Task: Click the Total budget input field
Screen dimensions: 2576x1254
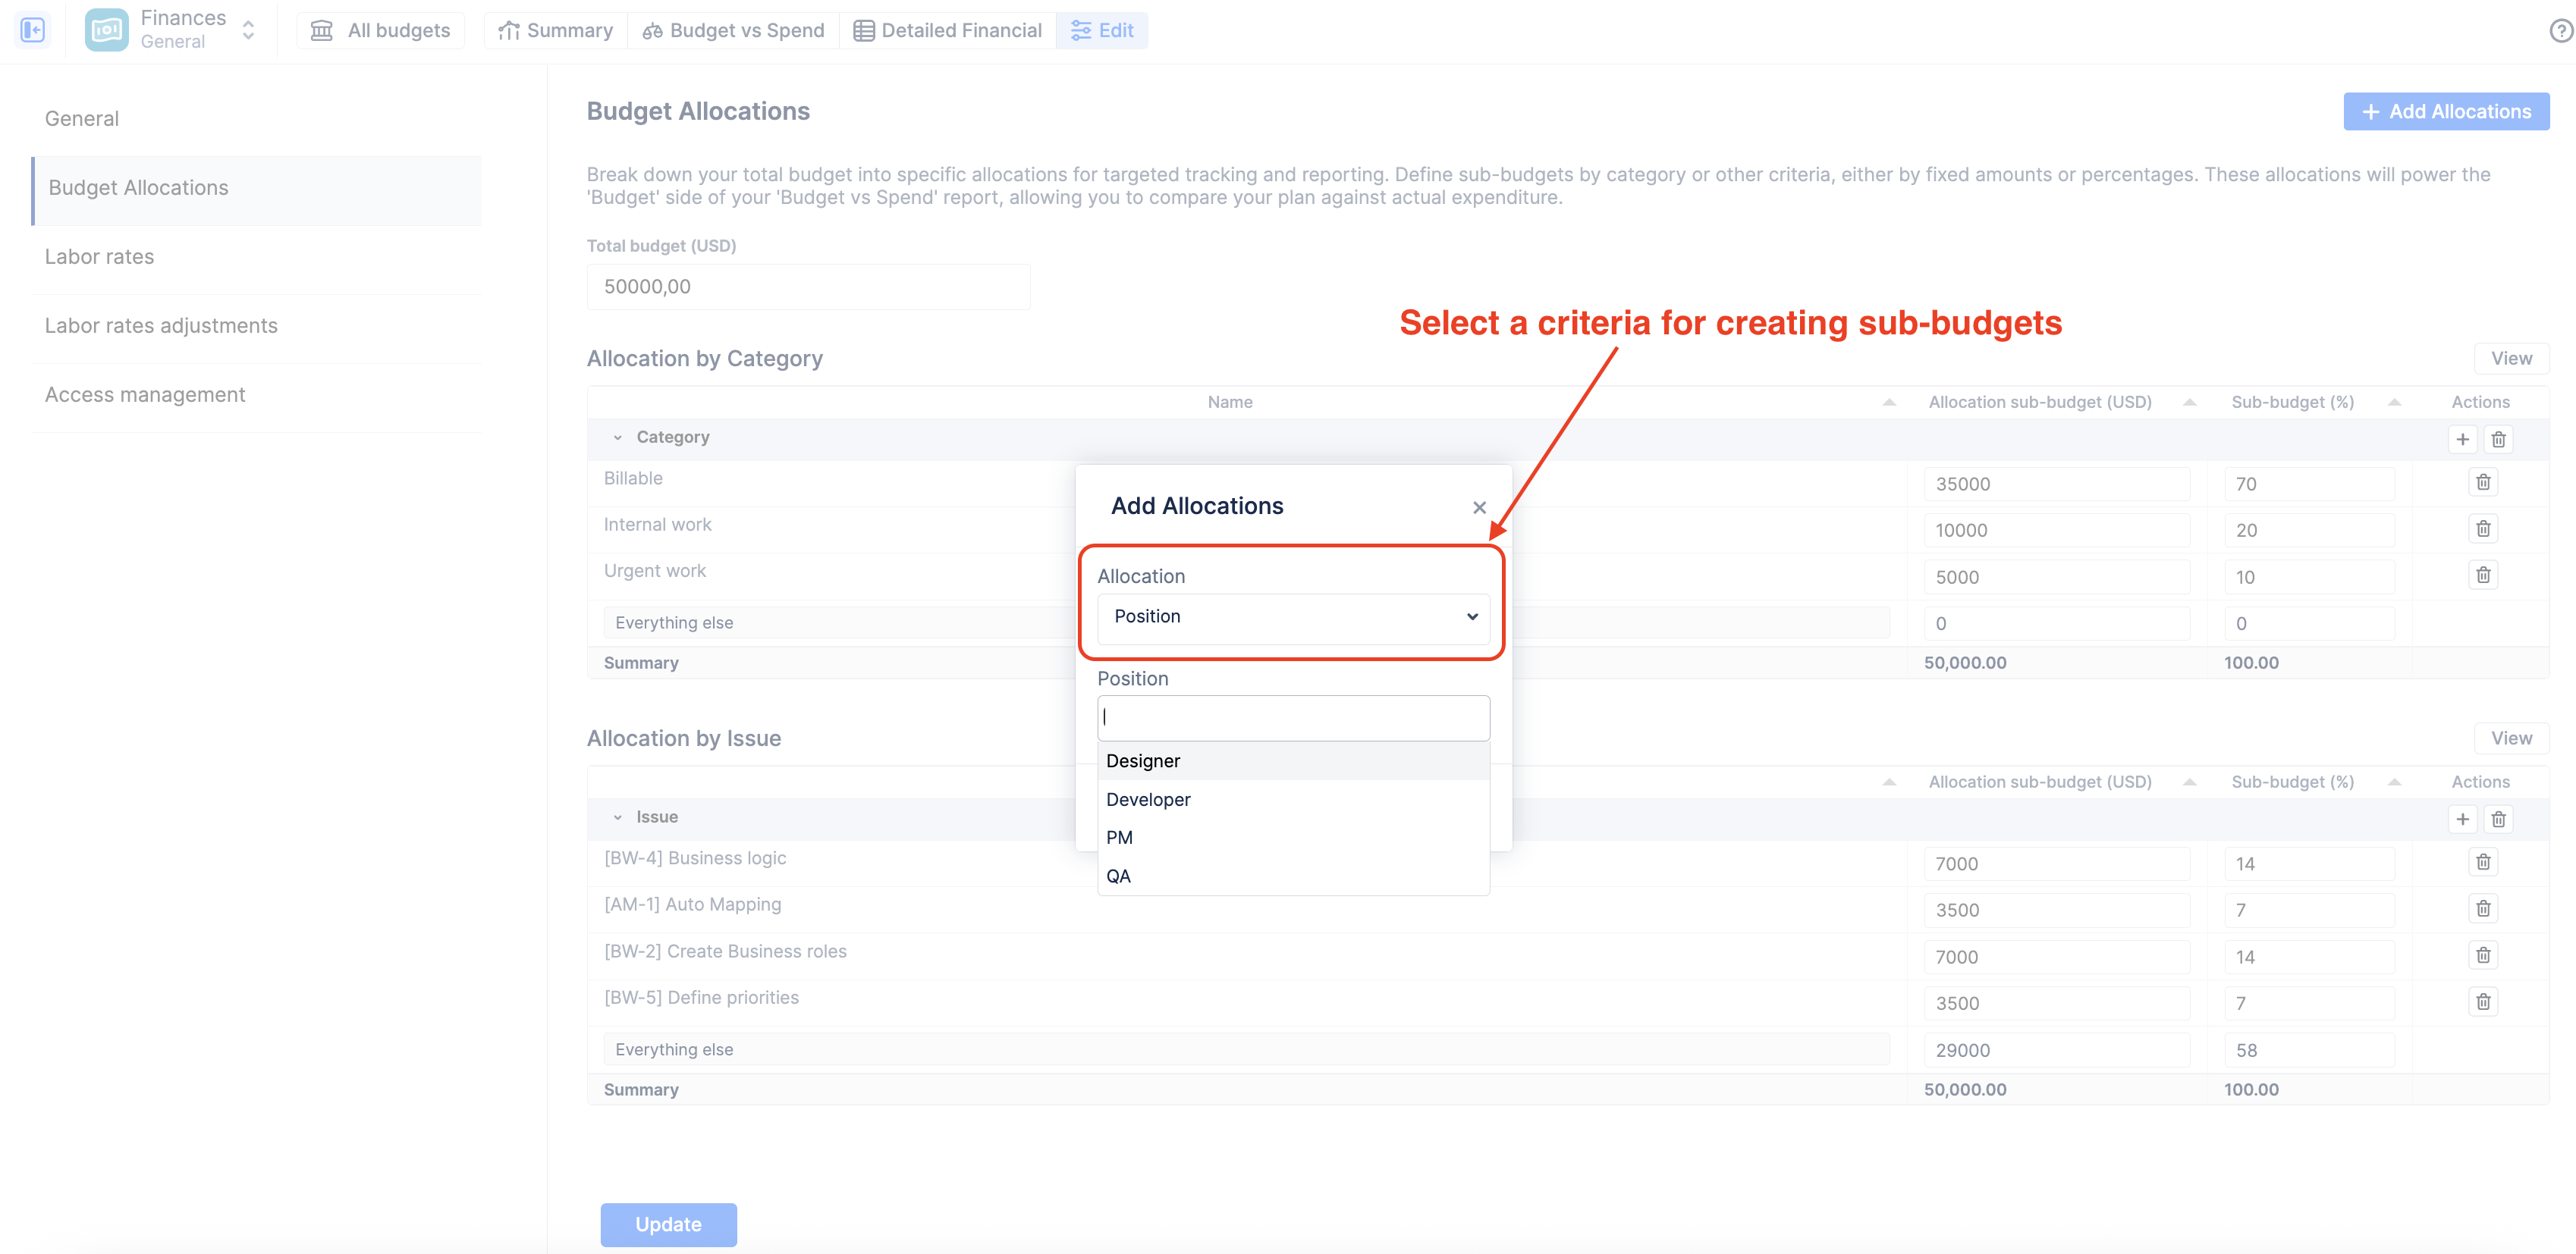Action: (x=807, y=287)
